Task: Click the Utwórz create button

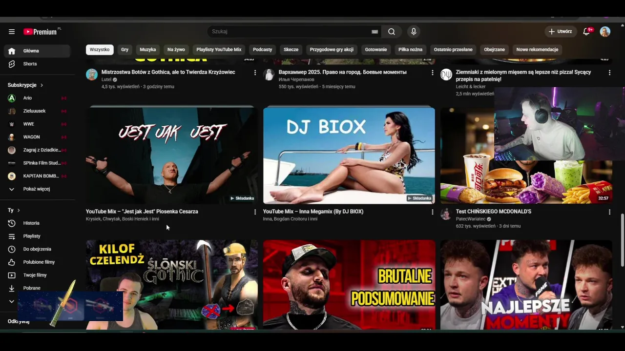Action: pos(560,32)
